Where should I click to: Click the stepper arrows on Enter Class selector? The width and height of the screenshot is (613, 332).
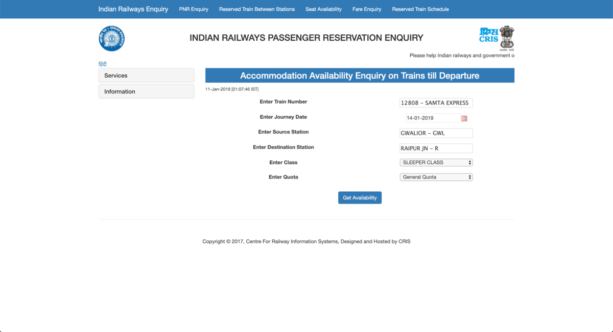469,162
